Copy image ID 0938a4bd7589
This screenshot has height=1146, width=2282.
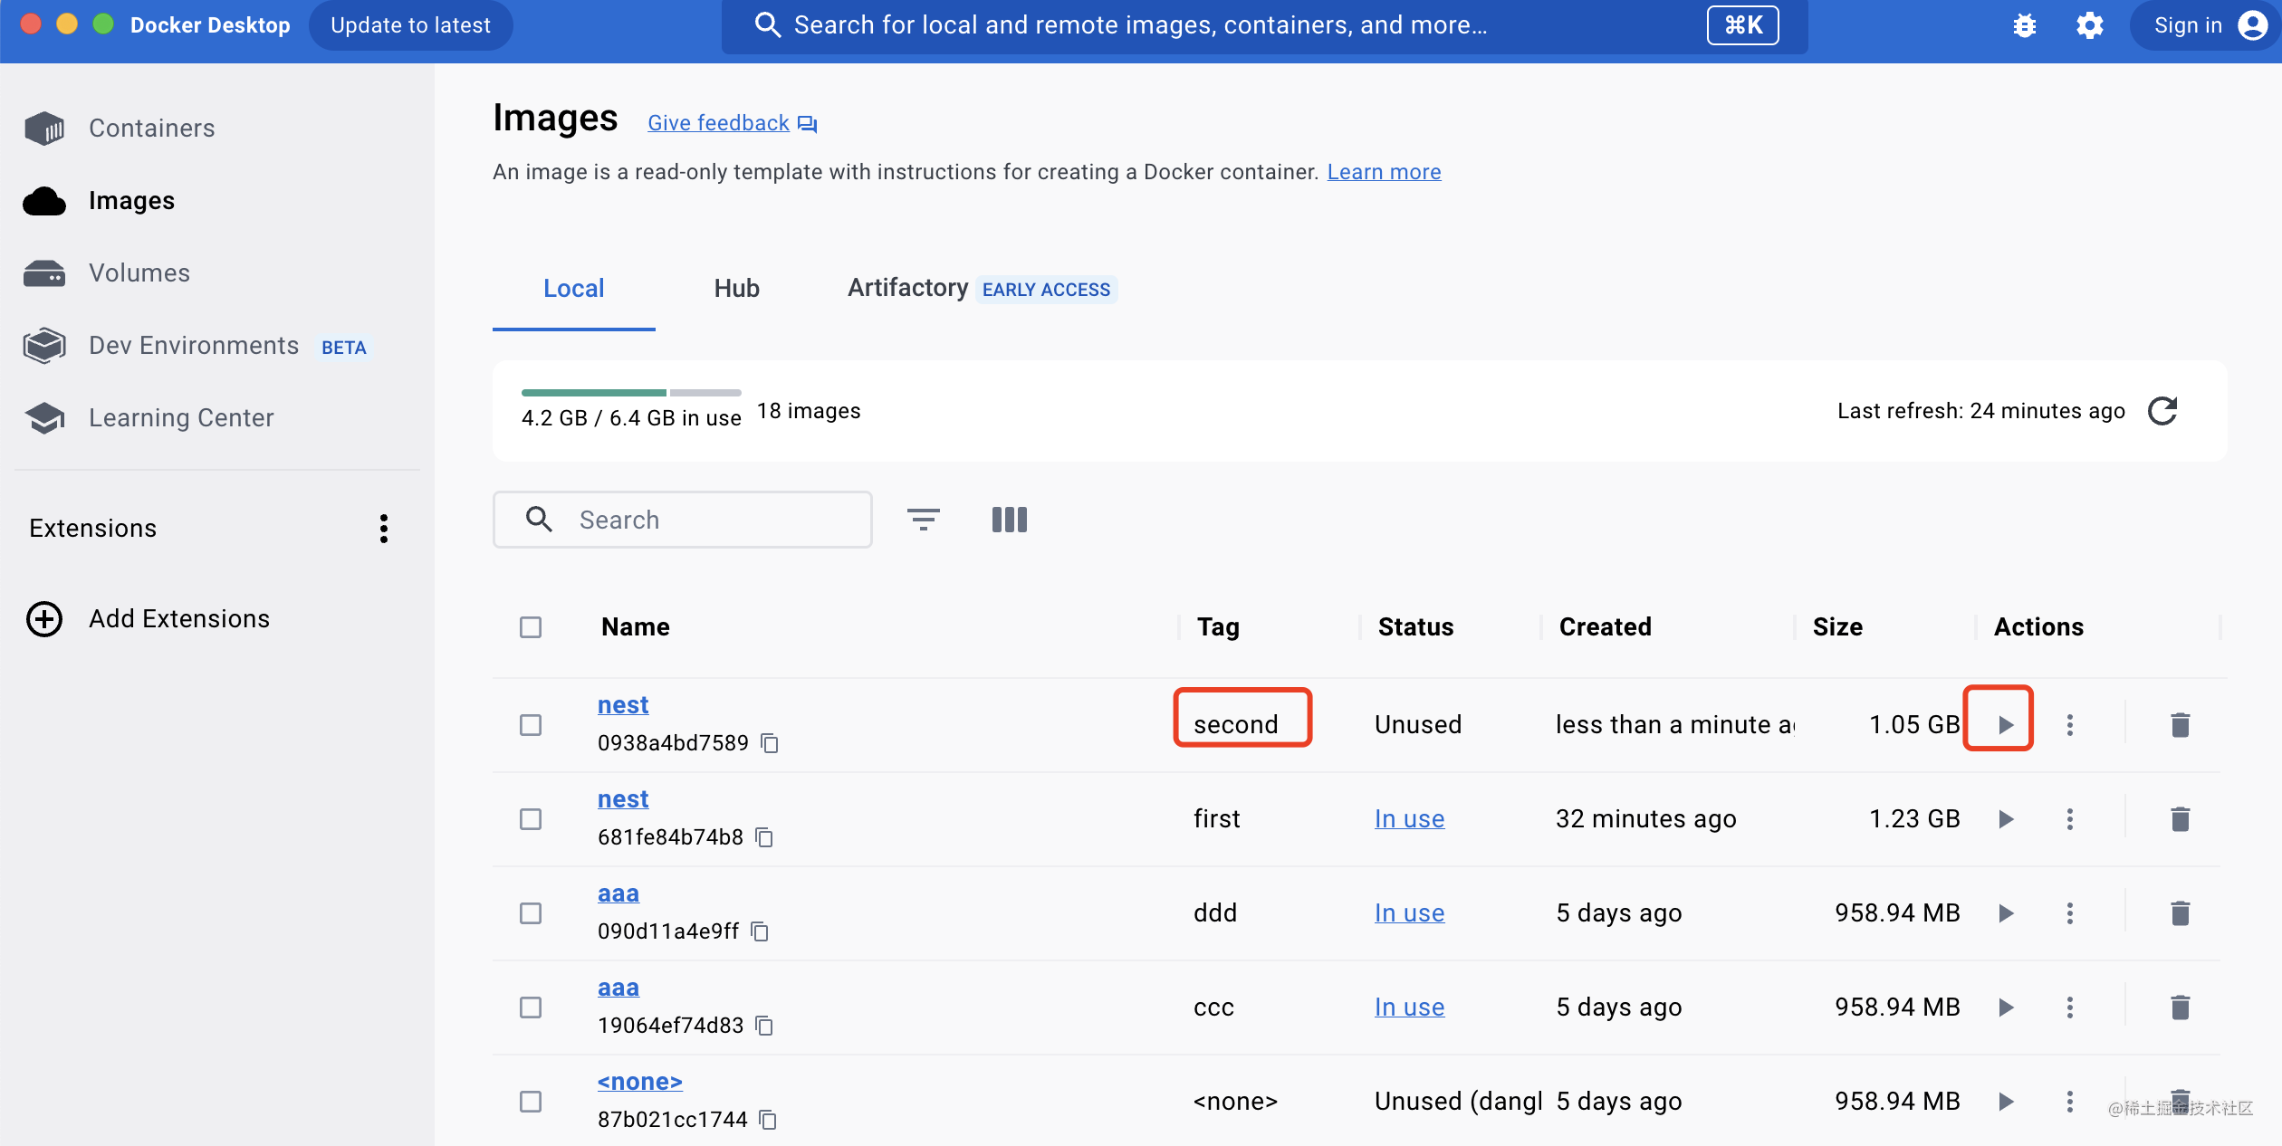coord(770,743)
